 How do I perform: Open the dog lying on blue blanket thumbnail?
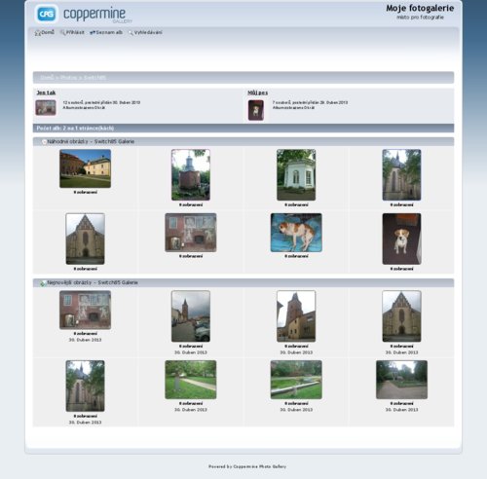tap(296, 233)
